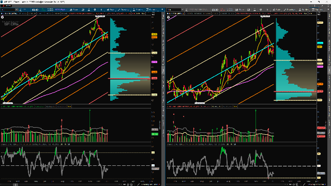The width and height of the screenshot is (331, 186).
Task: Click the pin marker icon on left toolbar
Action: (x=95, y=10)
